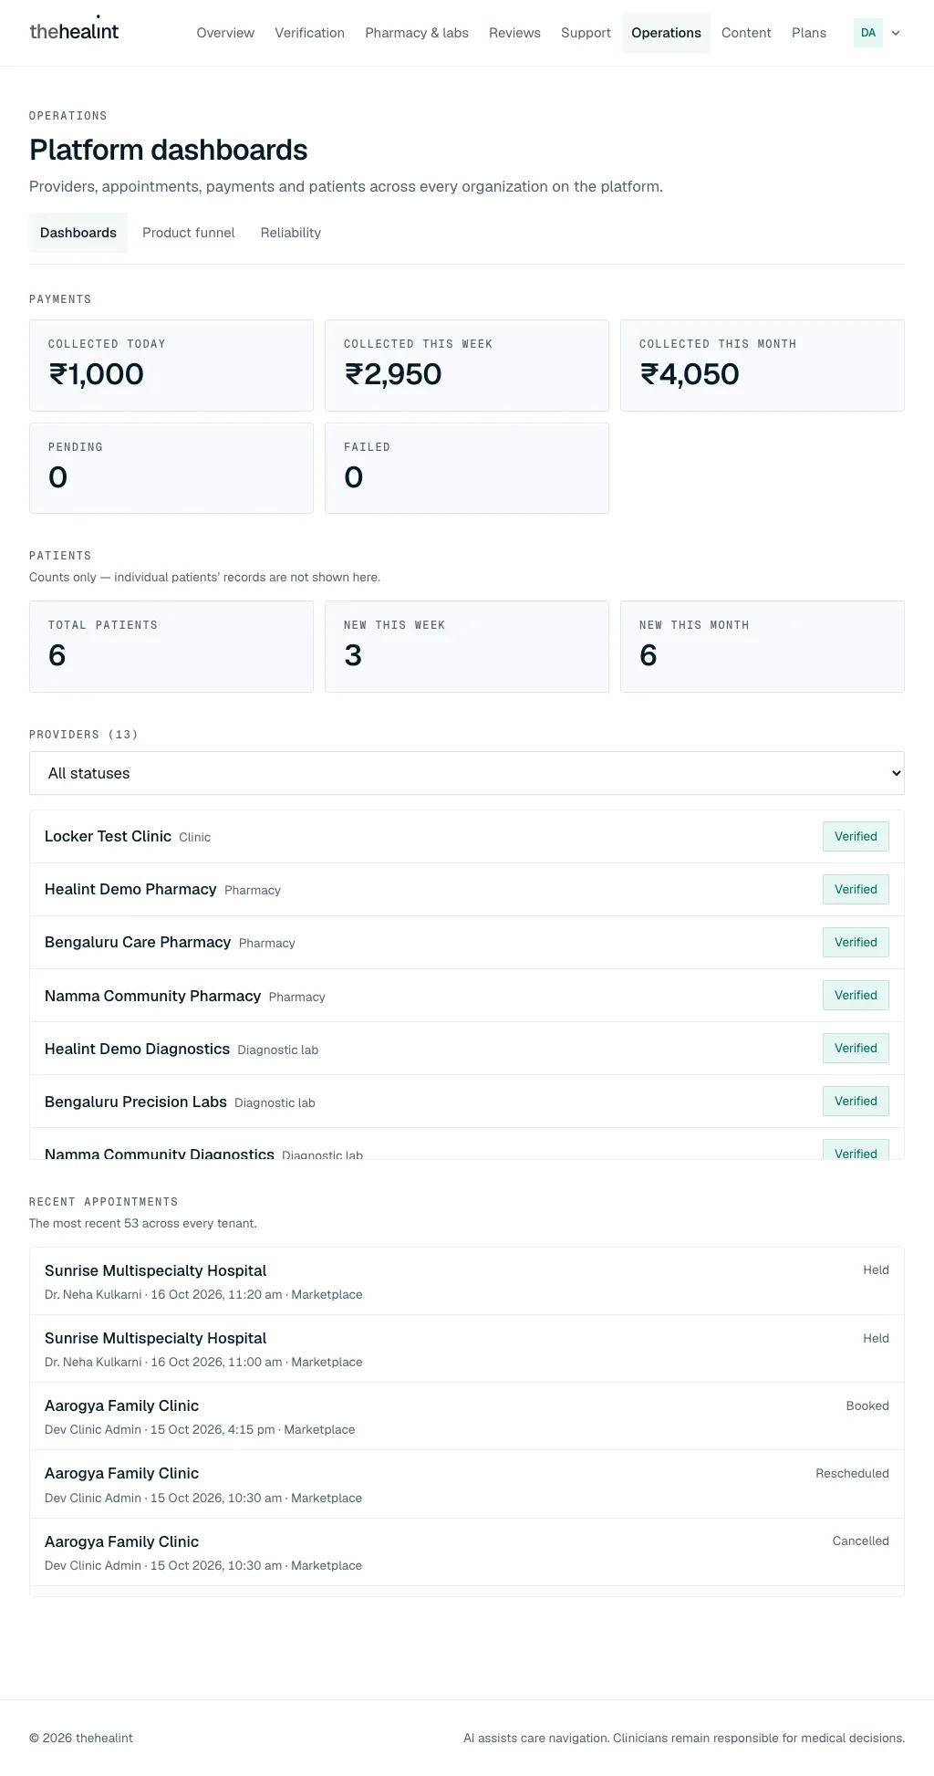The height and width of the screenshot is (1776, 934).
Task: Open Sunrise Hospital appointment at 11:20 am
Action: tap(467, 1281)
